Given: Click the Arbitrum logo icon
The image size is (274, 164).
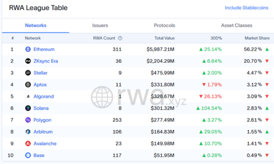Looking at the screenshot, I should click(x=28, y=132).
